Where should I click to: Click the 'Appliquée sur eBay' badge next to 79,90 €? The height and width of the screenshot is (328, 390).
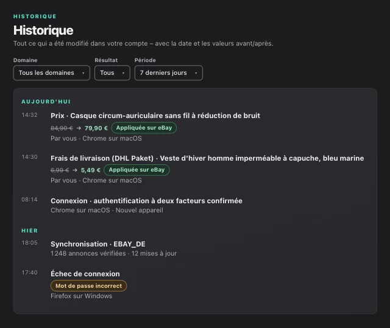tap(144, 128)
